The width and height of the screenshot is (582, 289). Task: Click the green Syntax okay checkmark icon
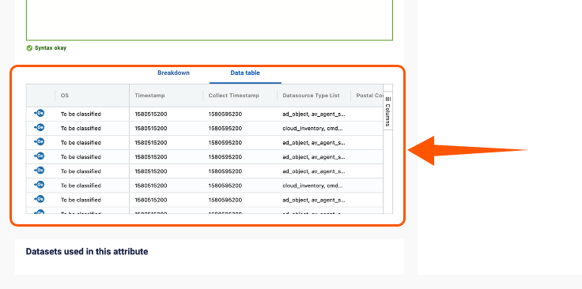[29, 48]
